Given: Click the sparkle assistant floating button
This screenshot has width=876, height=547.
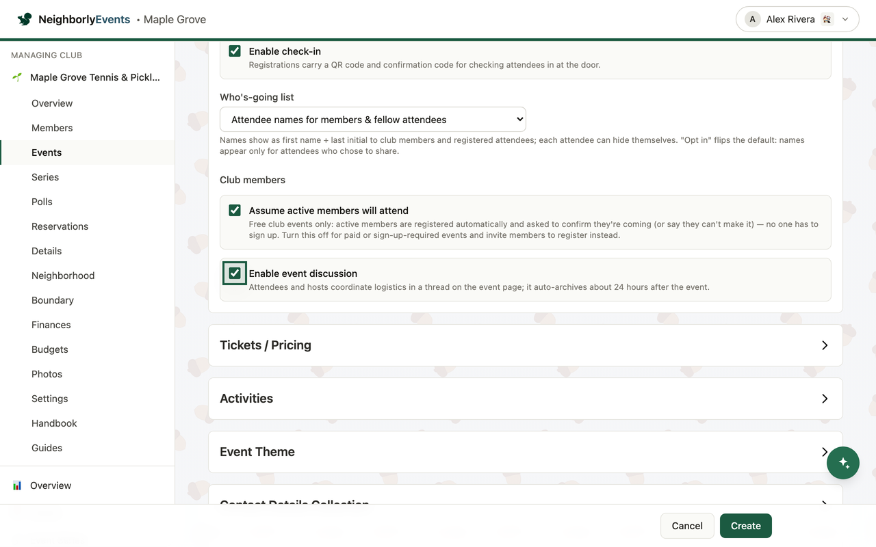Looking at the screenshot, I should click(843, 463).
